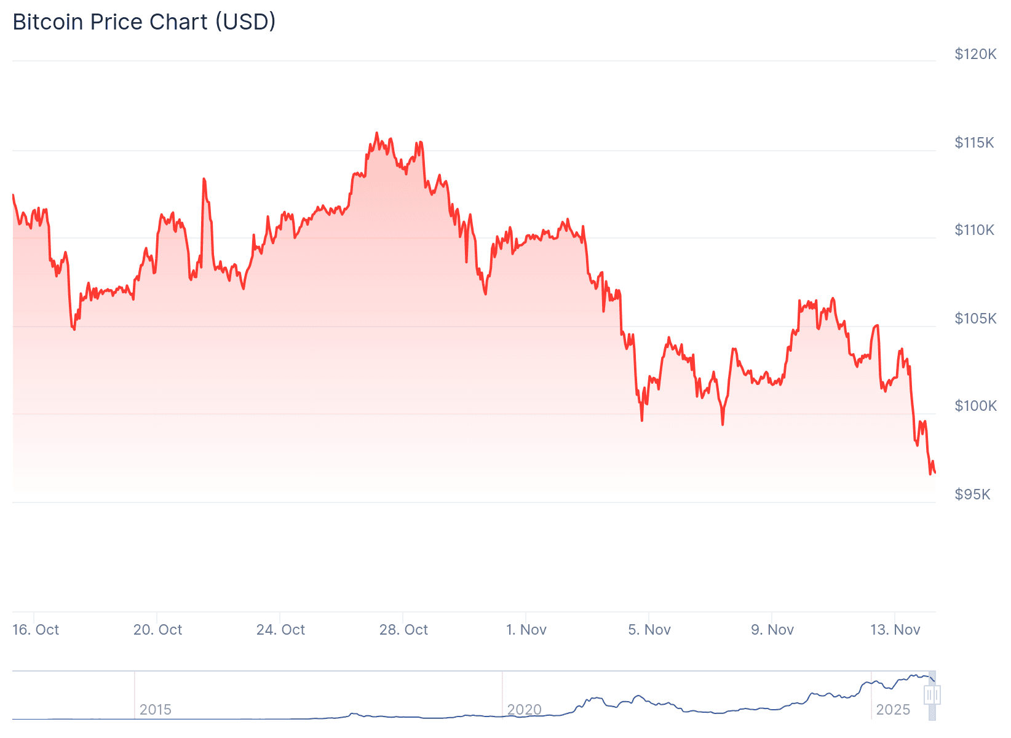Click the 16. Oct date axis label
The width and height of the screenshot is (1011, 738).
[x=36, y=630]
